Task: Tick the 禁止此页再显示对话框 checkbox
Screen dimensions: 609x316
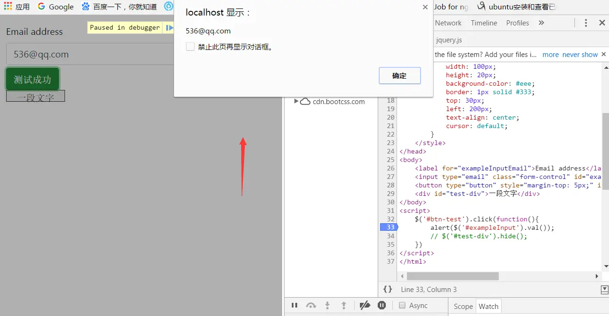Action: [190, 47]
